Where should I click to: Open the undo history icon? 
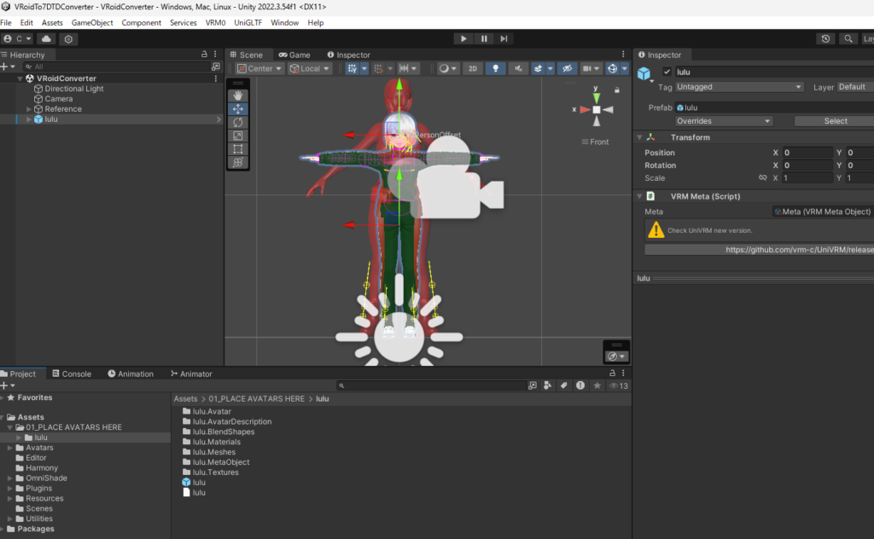point(825,38)
